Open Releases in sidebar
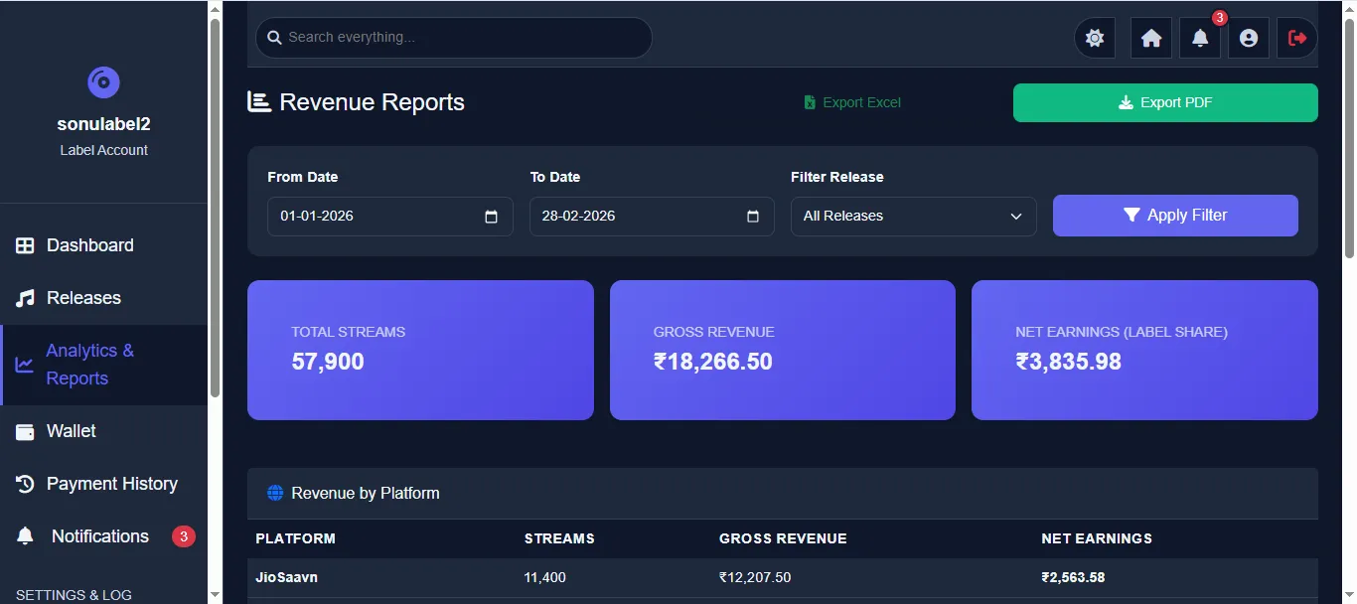Image resolution: width=1357 pixels, height=604 pixels. [x=103, y=298]
